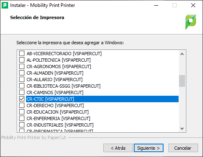Image resolution: width=203 pixels, height=157 pixels.
Task: Check the CR-ENFERMERIA printer checkbox
Action: coord(22,118)
